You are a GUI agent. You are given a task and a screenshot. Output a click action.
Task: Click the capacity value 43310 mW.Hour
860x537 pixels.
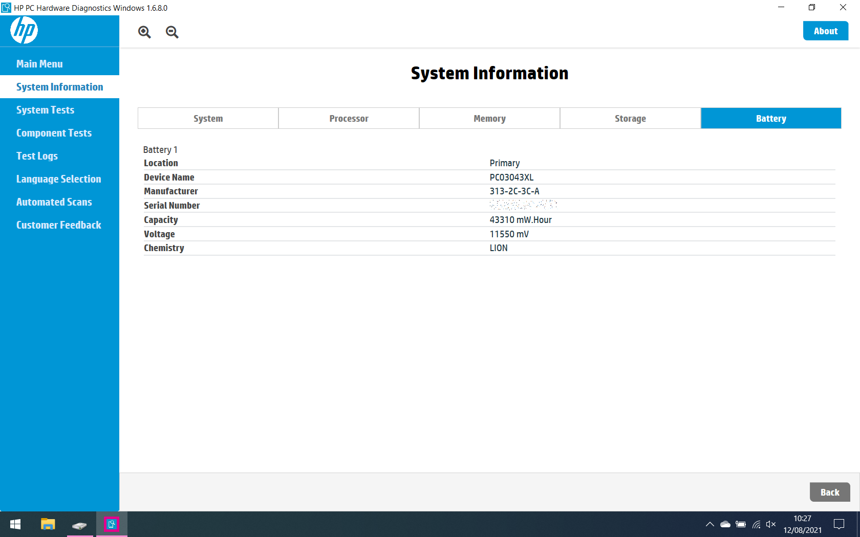coord(521,220)
